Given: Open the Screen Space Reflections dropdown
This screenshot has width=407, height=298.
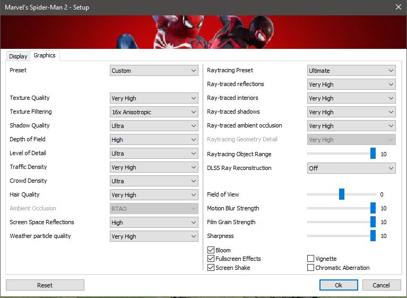Looking at the screenshot, I should [154, 223].
